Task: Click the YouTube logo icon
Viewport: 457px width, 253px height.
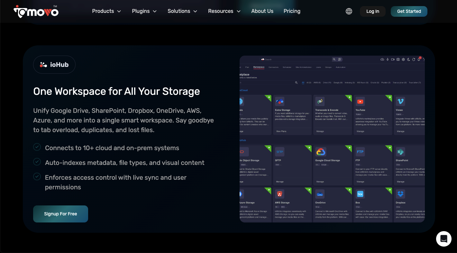Action: pyautogui.click(x=360, y=102)
